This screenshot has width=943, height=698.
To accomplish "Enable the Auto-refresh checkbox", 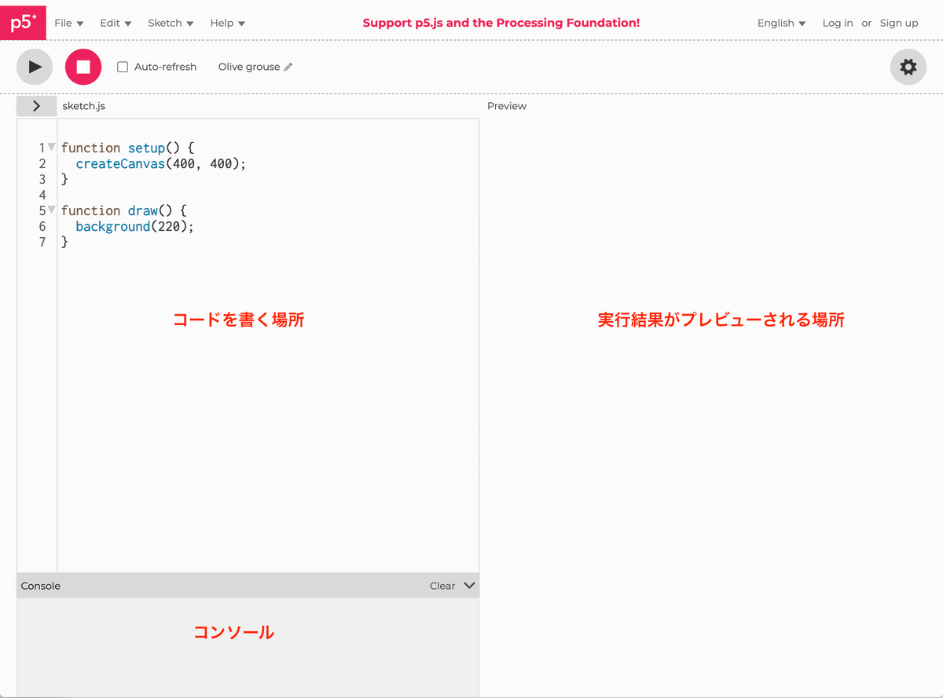I will pos(122,67).
